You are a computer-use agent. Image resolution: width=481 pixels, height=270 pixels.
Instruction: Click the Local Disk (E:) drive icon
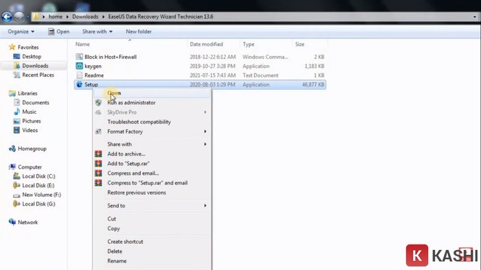click(x=16, y=185)
